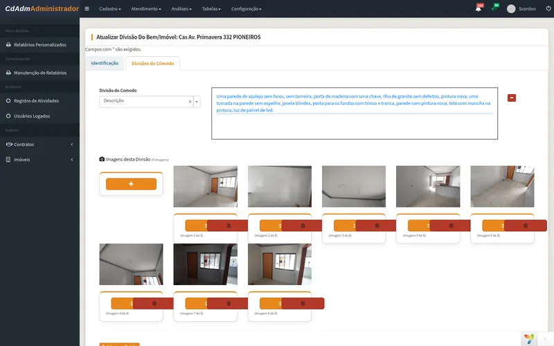The width and height of the screenshot is (554, 346).
Task: Click the collapse chevron at bottom right
Action: coord(545,339)
